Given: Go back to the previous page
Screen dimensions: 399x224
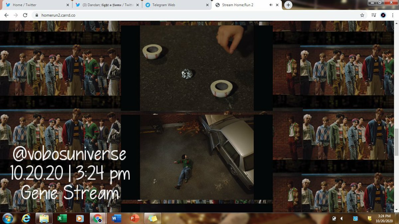Looking at the screenshot, I should point(7,15).
